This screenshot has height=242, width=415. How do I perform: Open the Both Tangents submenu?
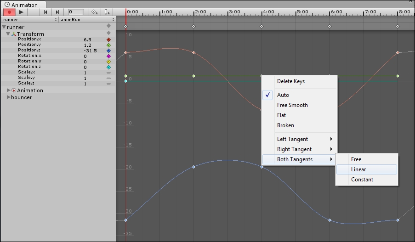299,159
